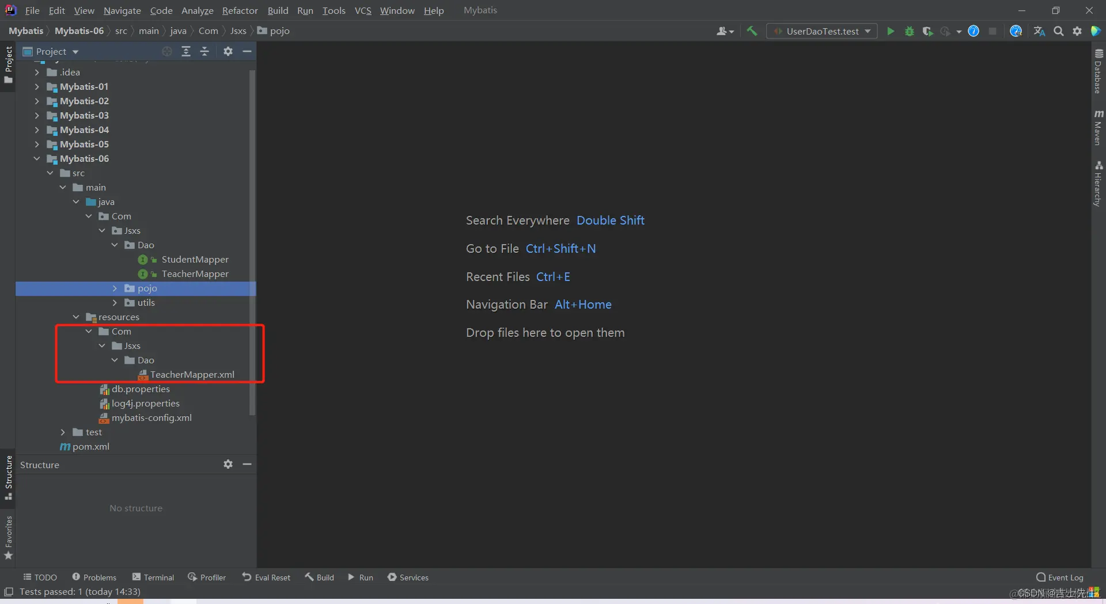1106x604 pixels.
Task: Select the StudentMapper interface file
Action: [x=195, y=259]
